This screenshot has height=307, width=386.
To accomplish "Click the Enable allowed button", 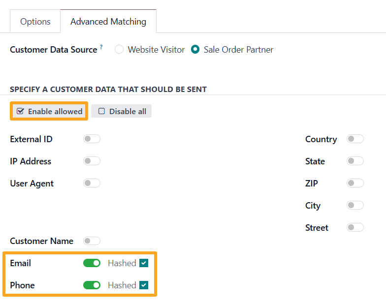I will tap(49, 111).
